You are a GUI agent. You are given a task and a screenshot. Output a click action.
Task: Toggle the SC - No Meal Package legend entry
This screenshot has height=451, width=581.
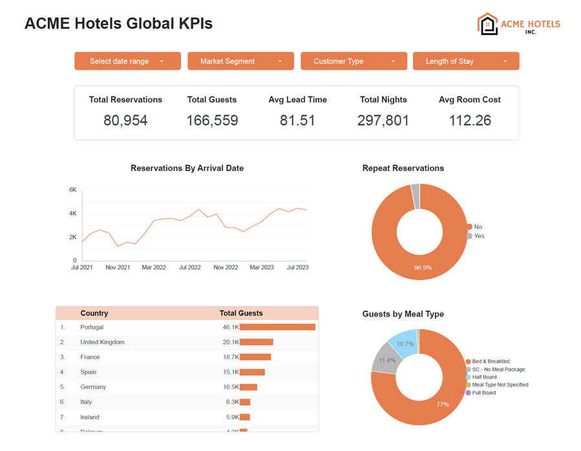pos(498,369)
